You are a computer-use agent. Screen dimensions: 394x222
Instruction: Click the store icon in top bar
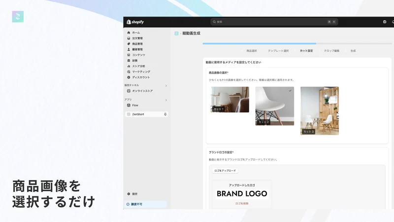click(x=385, y=22)
